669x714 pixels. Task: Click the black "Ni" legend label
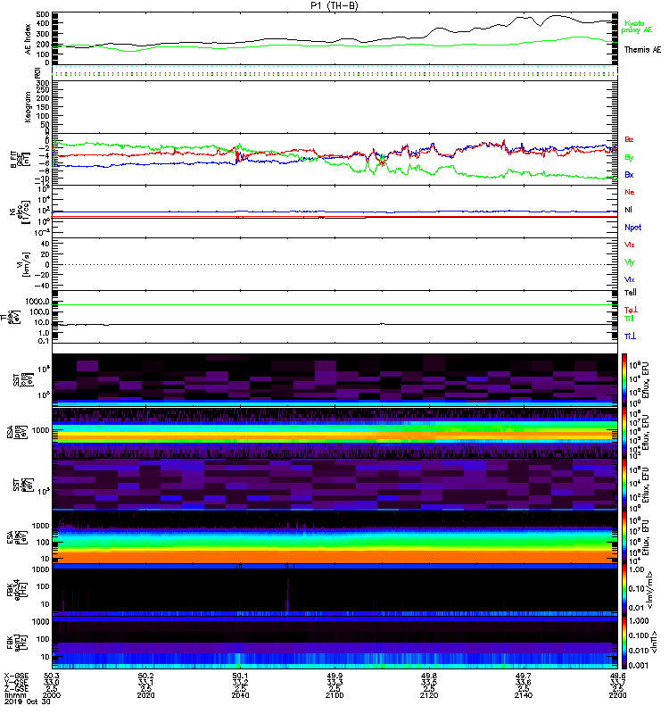pos(628,210)
